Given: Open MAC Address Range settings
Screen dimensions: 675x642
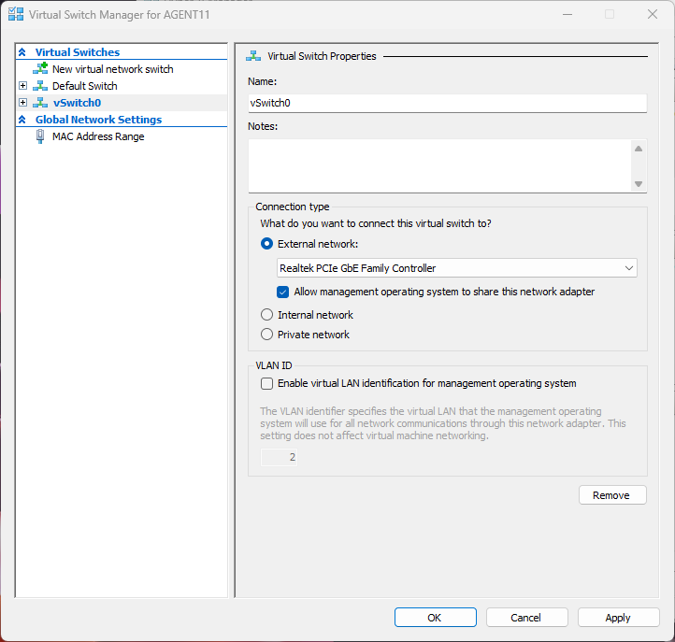Looking at the screenshot, I should point(98,136).
